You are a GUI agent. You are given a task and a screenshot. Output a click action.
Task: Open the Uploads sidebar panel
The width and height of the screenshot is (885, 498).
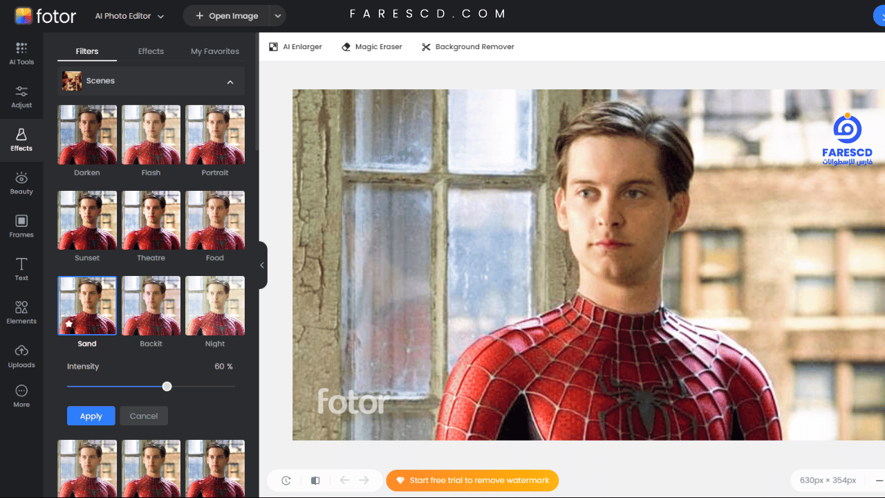pos(21,356)
